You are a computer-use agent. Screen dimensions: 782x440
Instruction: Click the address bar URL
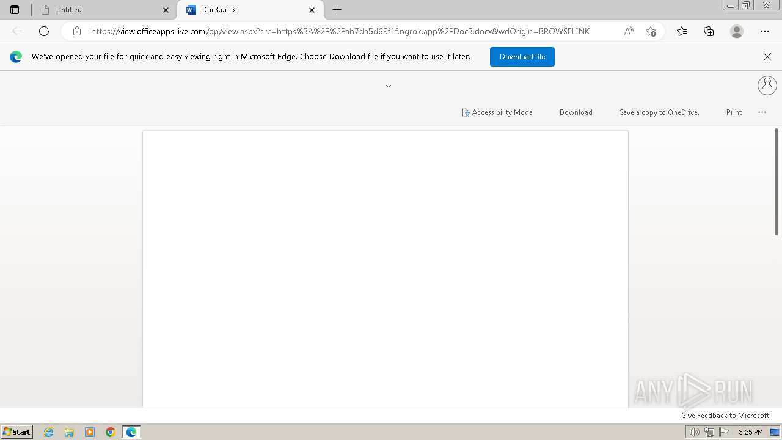pos(340,31)
